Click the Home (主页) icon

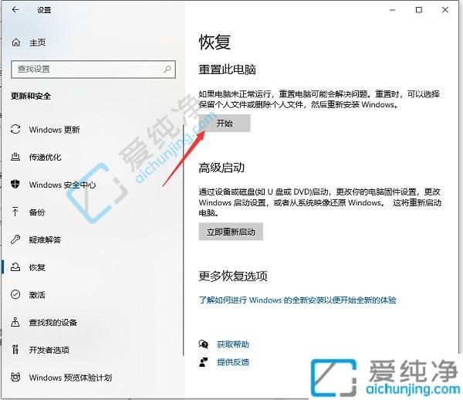point(16,42)
